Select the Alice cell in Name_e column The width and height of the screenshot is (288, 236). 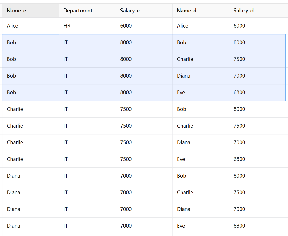coord(31,26)
